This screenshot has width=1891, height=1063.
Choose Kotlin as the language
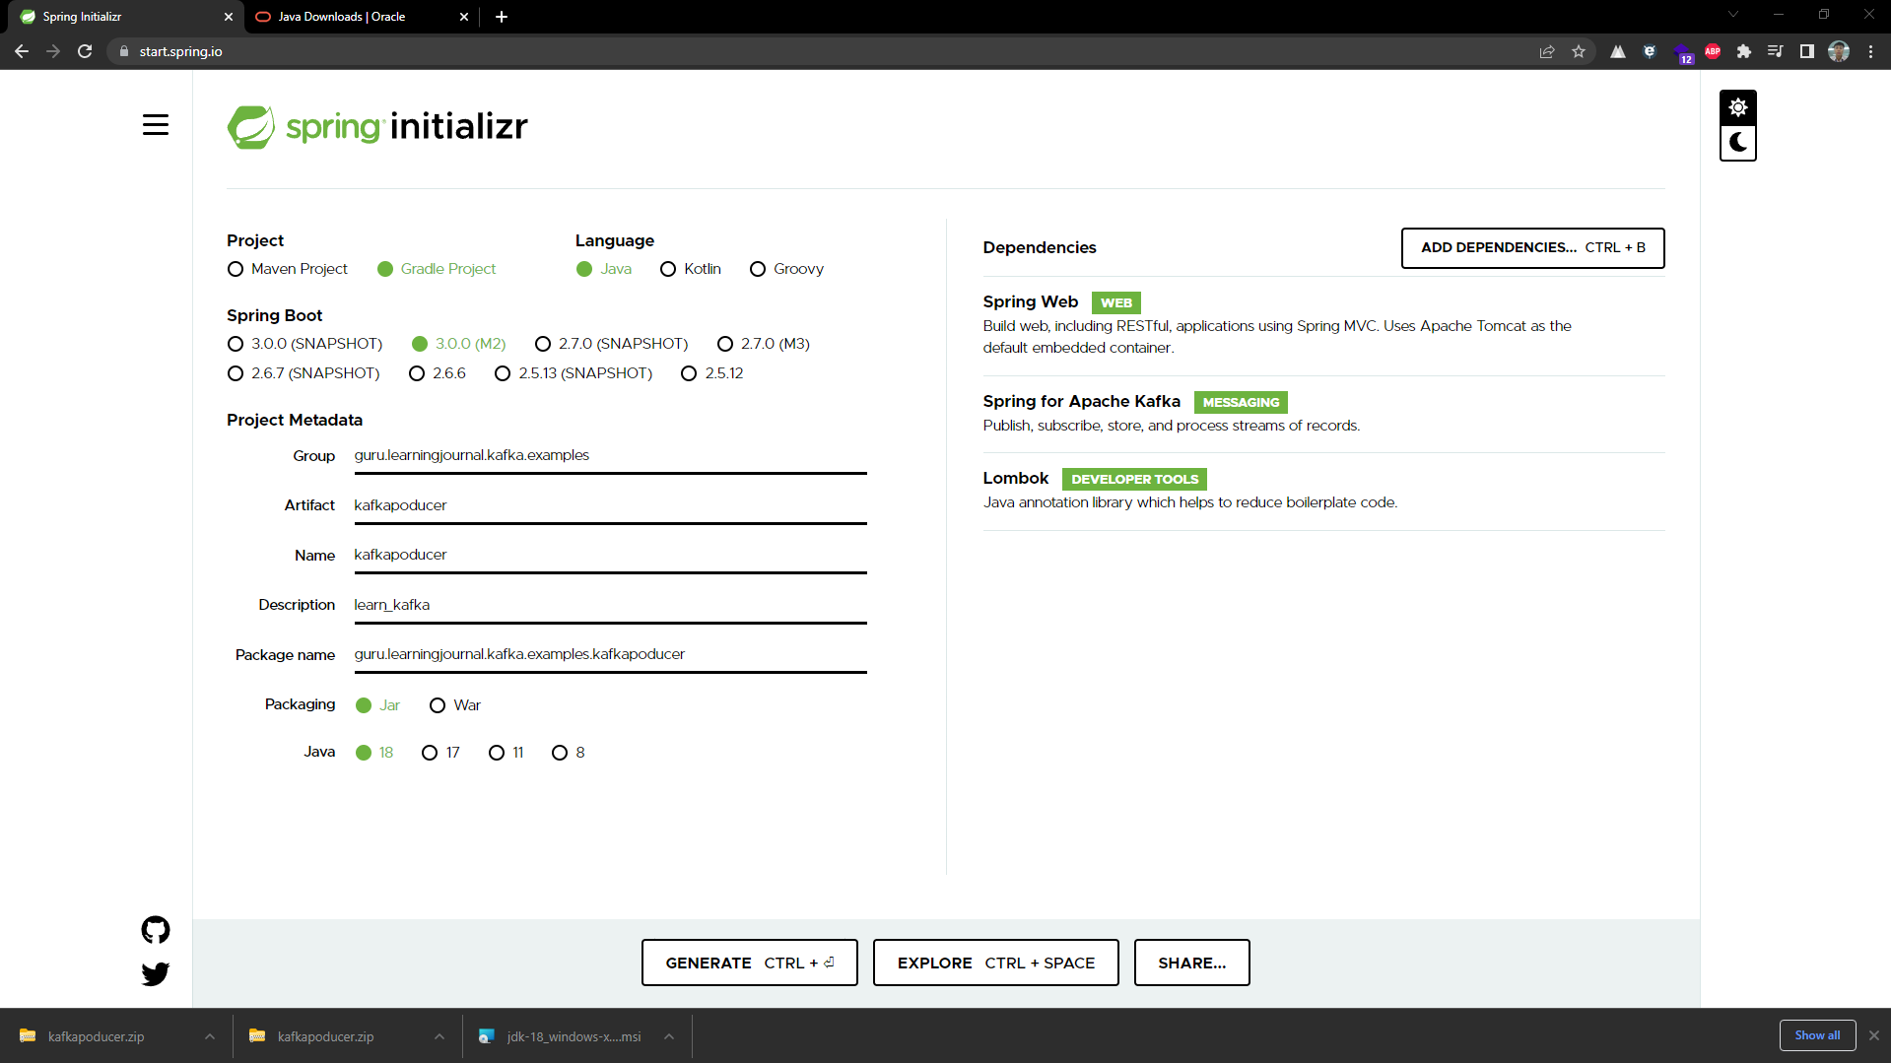point(691,269)
